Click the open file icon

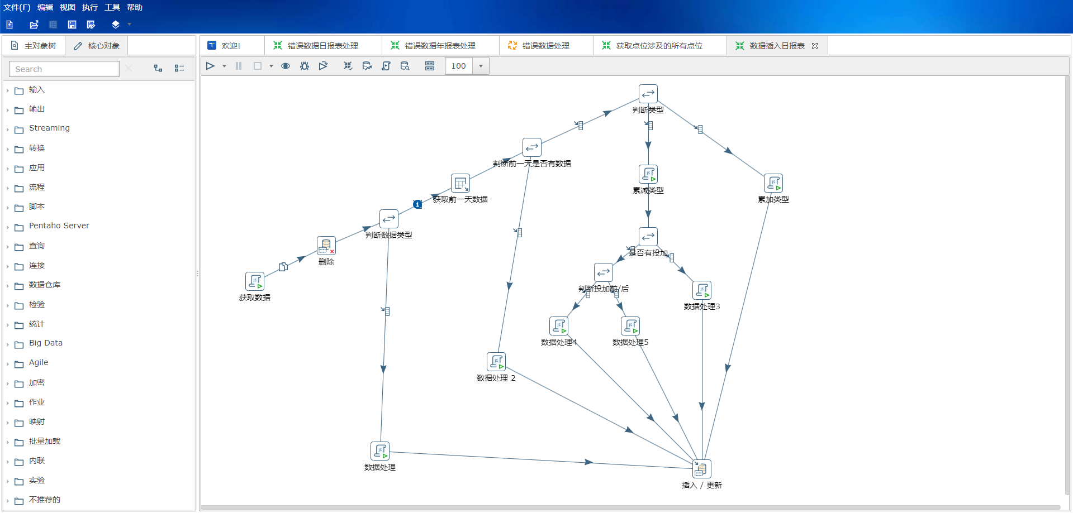pyautogui.click(x=34, y=25)
